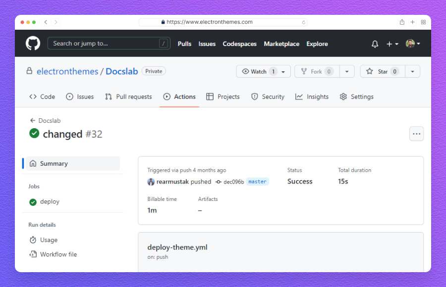Screen dimensions: 446x287
Task: Click the deploy-theme.yml workflow heading
Action: pos(177,247)
